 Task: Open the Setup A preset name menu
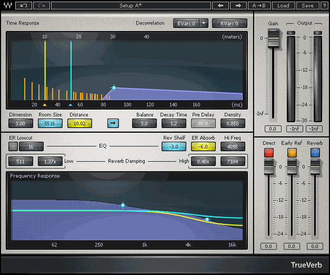coord(132,6)
